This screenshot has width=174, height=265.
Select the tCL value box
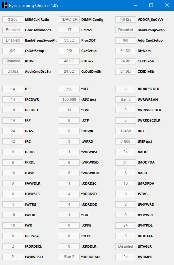[x=13, y=89]
